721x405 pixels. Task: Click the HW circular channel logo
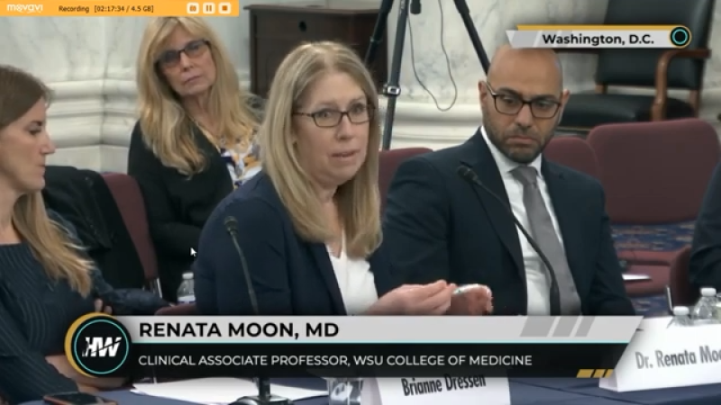click(x=101, y=346)
